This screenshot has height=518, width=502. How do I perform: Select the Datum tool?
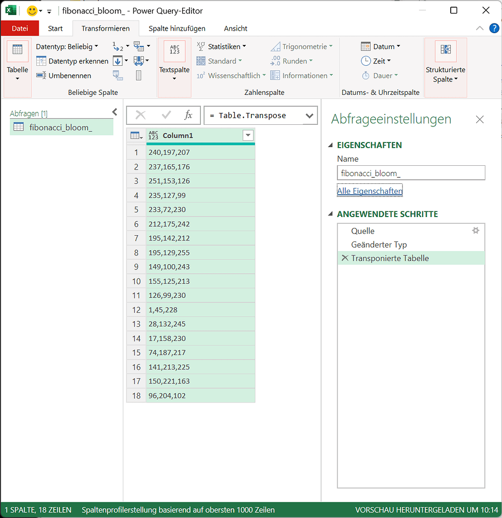381,46
